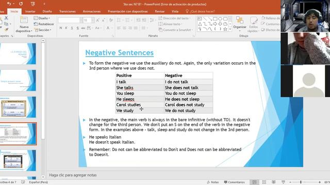The width and height of the screenshot is (330, 185).
Task: Open the Inicio ribbon tab
Action: tap(14, 11)
